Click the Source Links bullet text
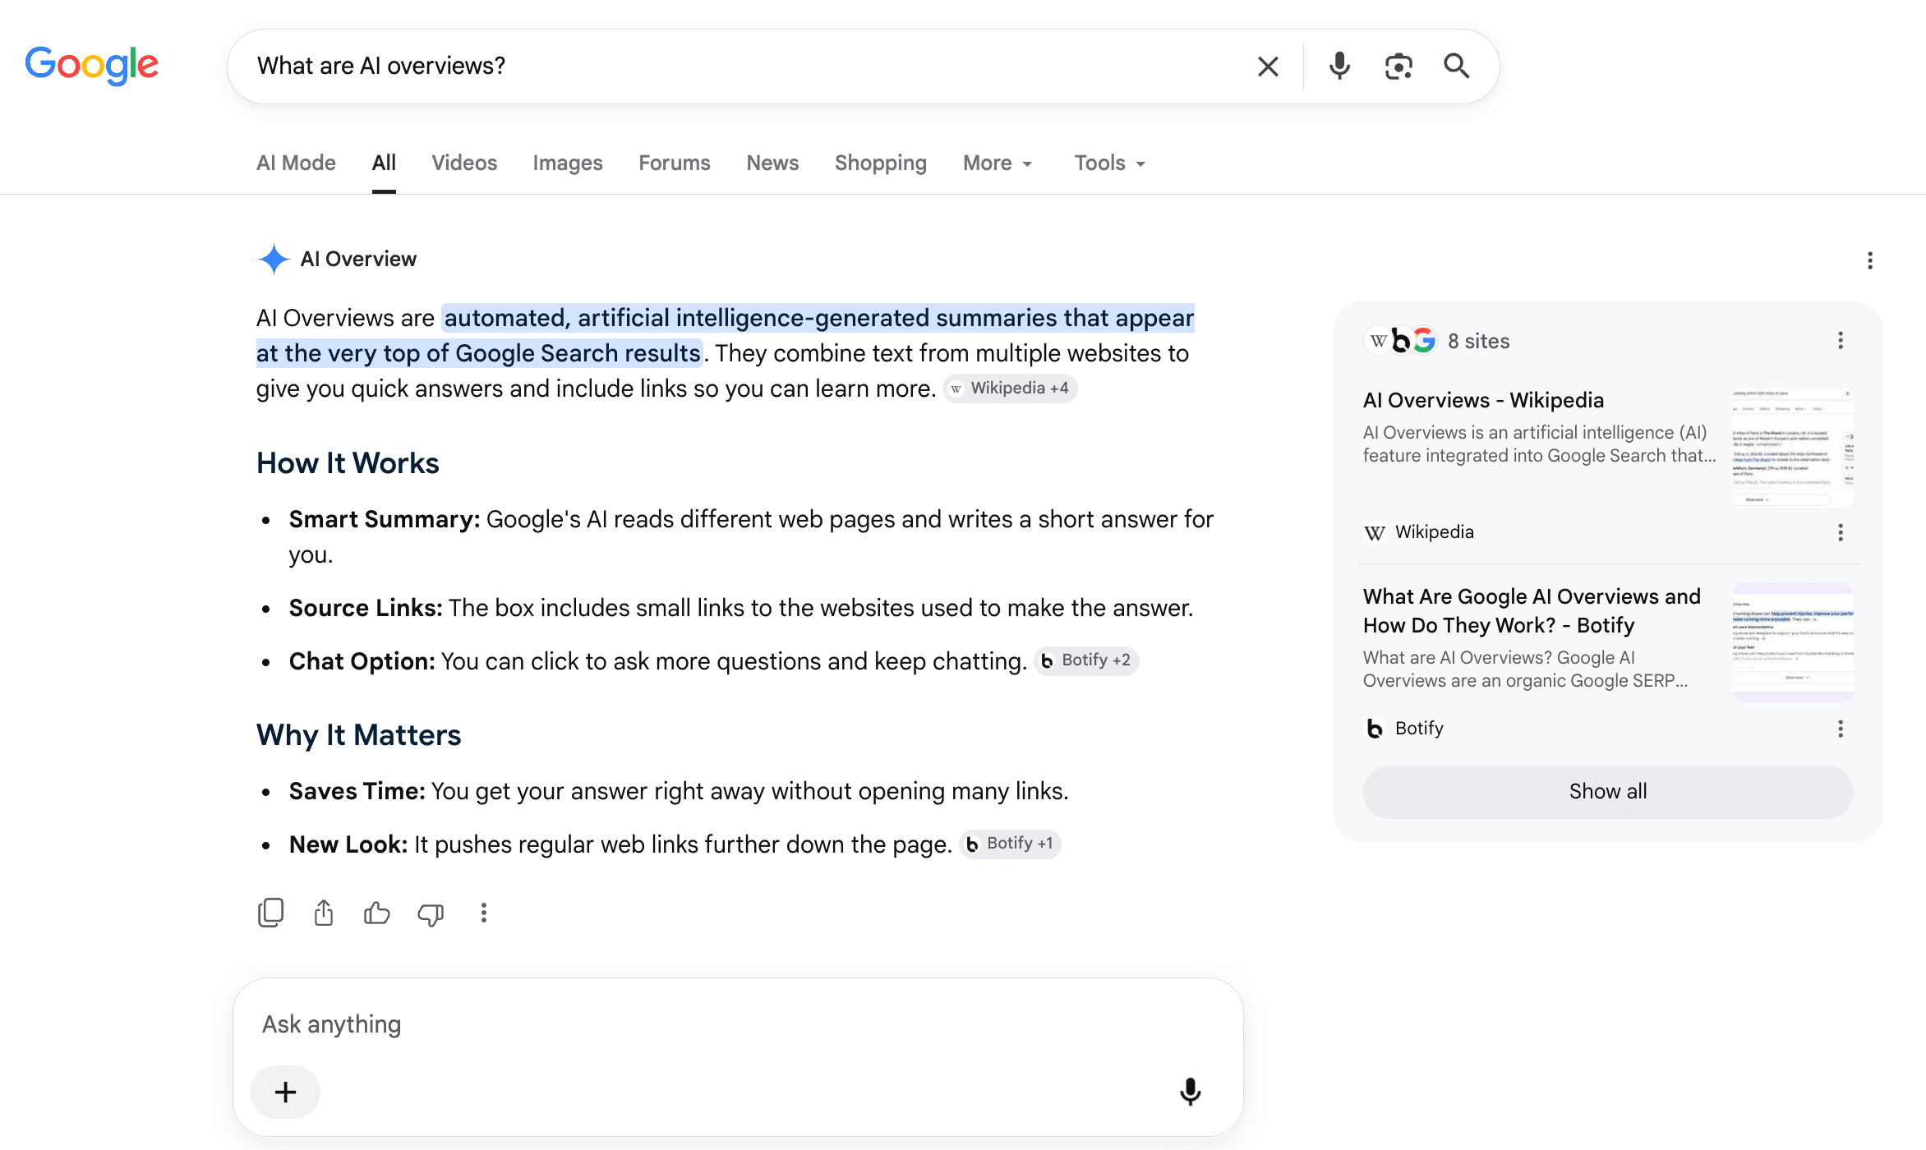The width and height of the screenshot is (1926, 1150). coord(741,608)
